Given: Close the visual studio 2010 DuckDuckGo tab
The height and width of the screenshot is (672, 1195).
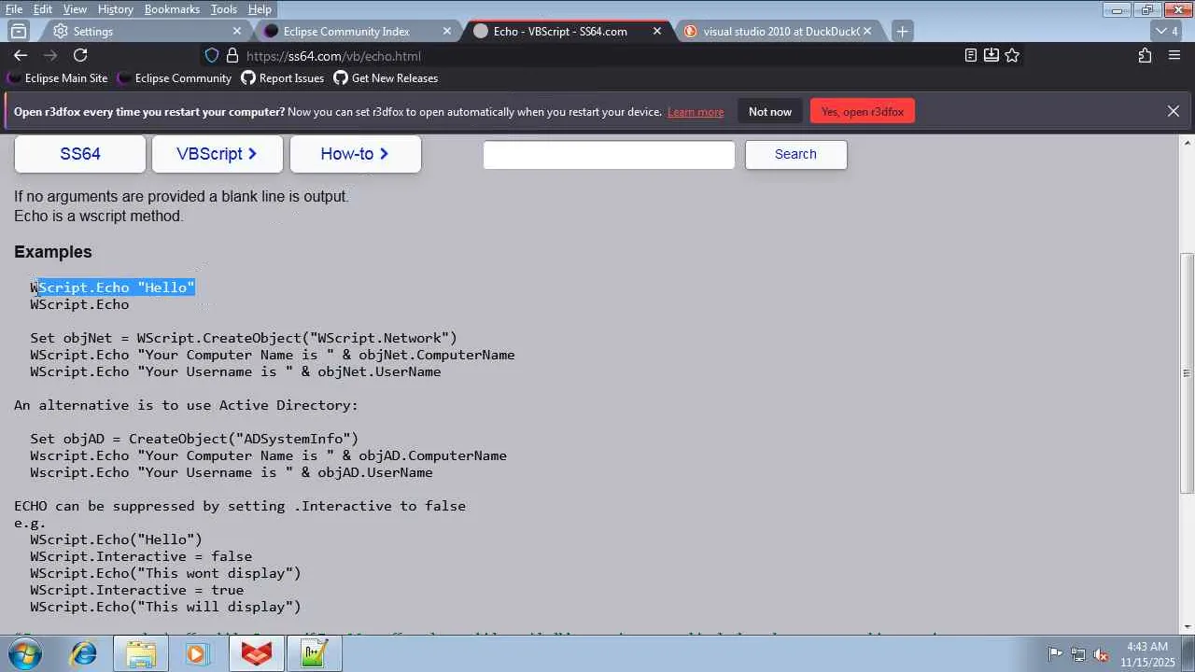Looking at the screenshot, I should pos(867,31).
